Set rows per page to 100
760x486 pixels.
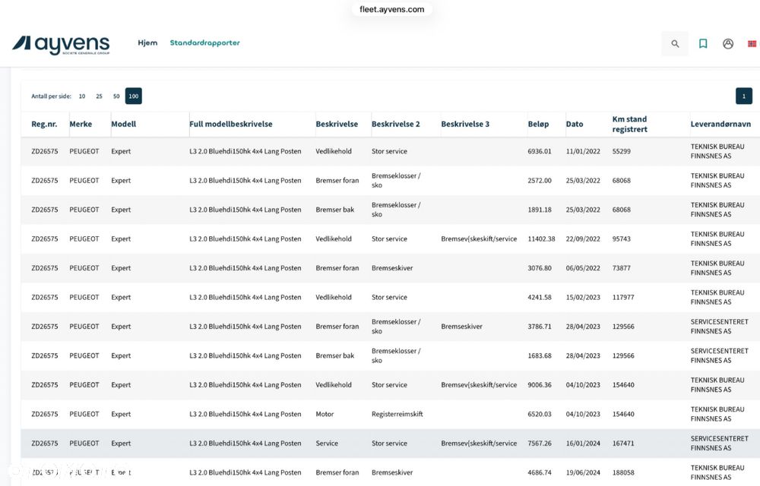point(133,96)
